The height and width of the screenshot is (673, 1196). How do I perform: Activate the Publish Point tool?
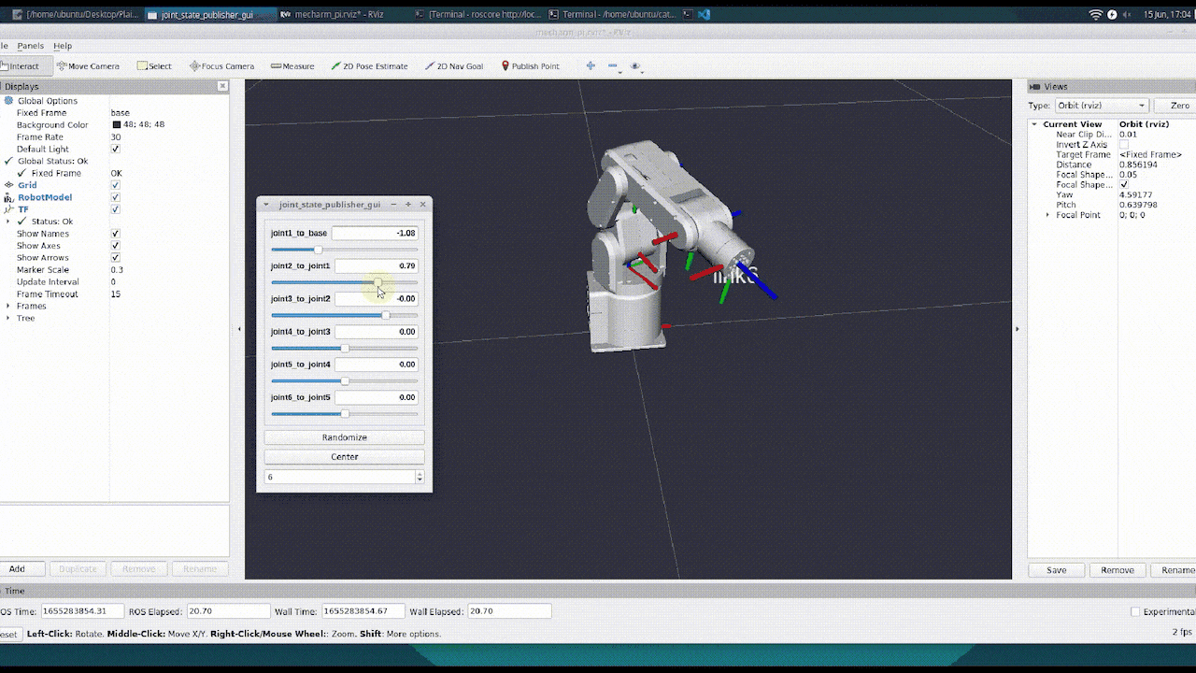[x=530, y=66]
